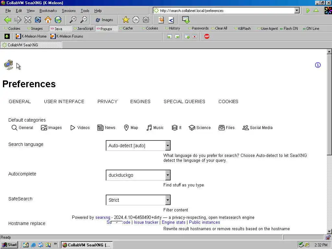Click the Clear All privacy button

pos(219,28)
